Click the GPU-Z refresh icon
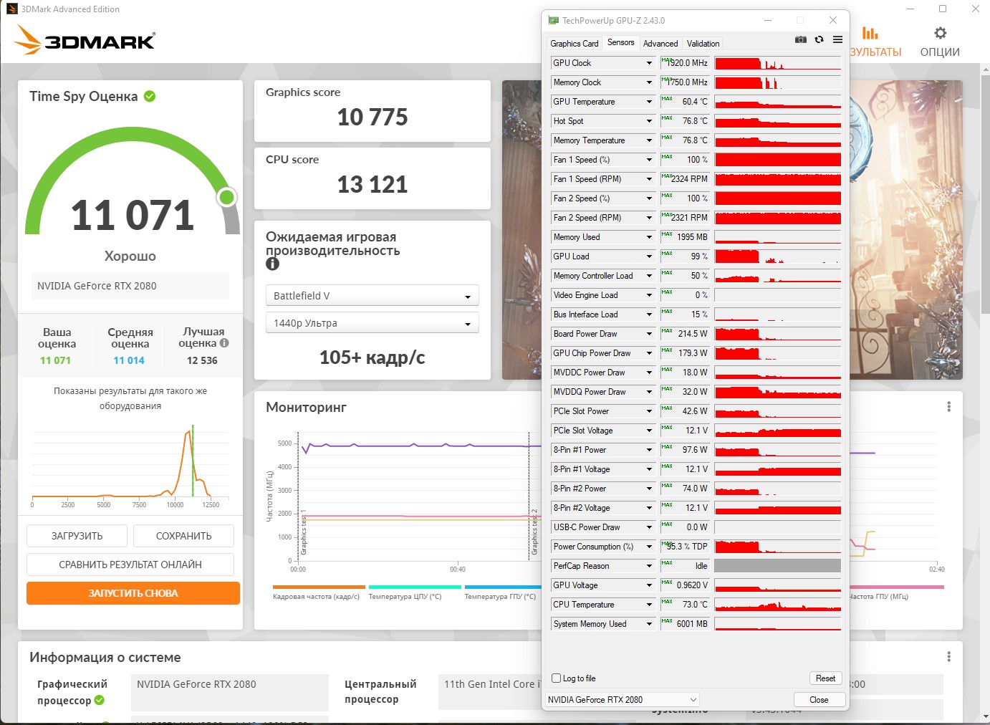 click(x=819, y=39)
